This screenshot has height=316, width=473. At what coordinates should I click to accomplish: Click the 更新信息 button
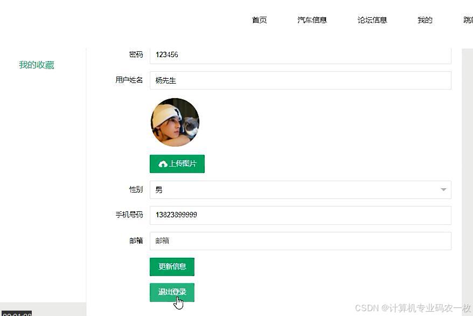[172, 266]
